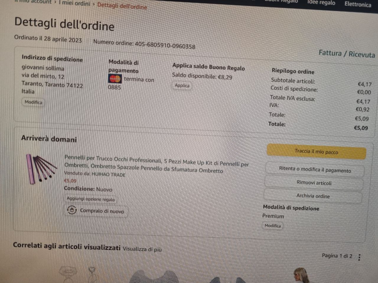The height and width of the screenshot is (283, 378).
Task: Select the Rimuovi articoli button
Action: [314, 183]
